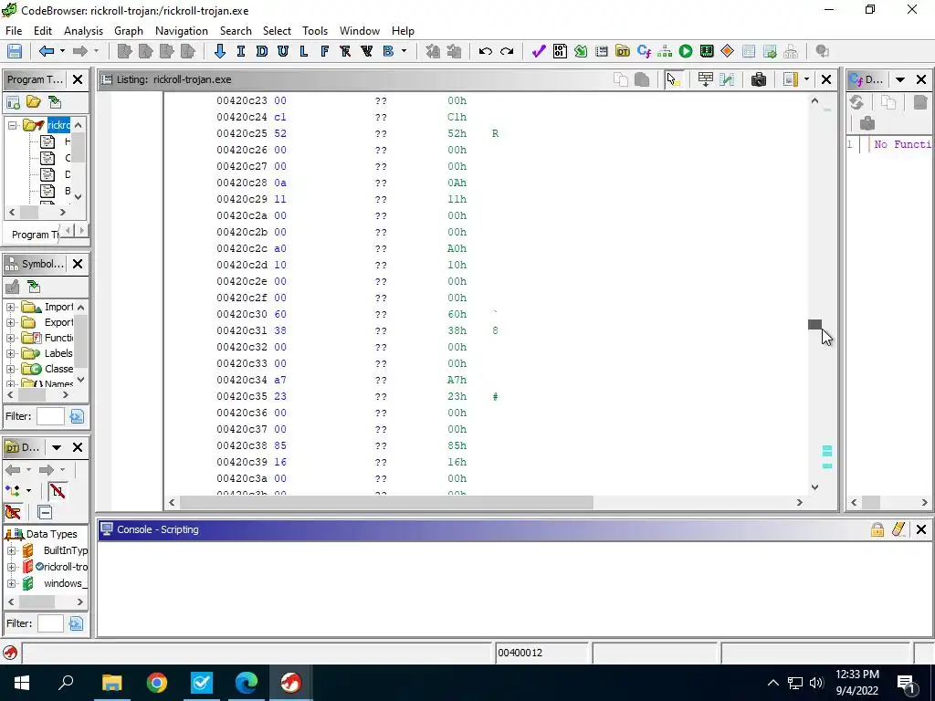Image resolution: width=935 pixels, height=701 pixels.
Task: Toggle Bookmark navigation 'B' icon
Action: click(x=388, y=51)
